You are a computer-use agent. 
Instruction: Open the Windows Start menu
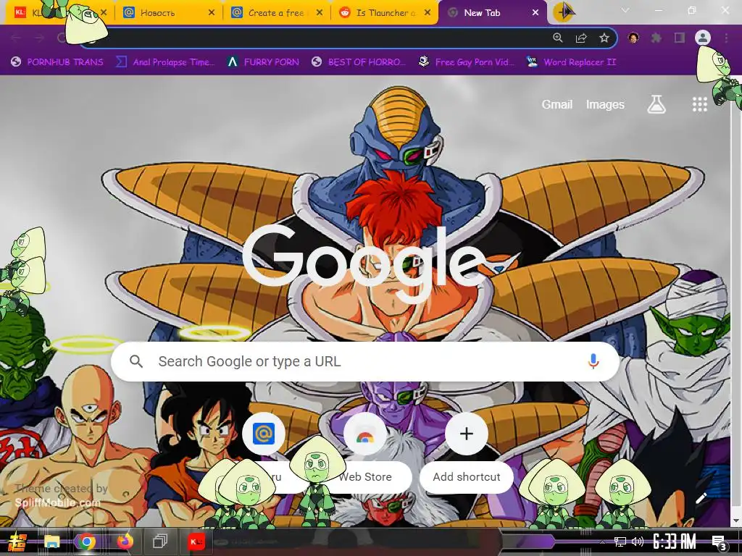click(x=17, y=542)
